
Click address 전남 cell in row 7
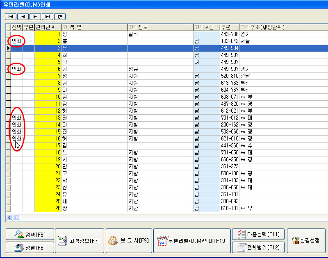pos(283,76)
